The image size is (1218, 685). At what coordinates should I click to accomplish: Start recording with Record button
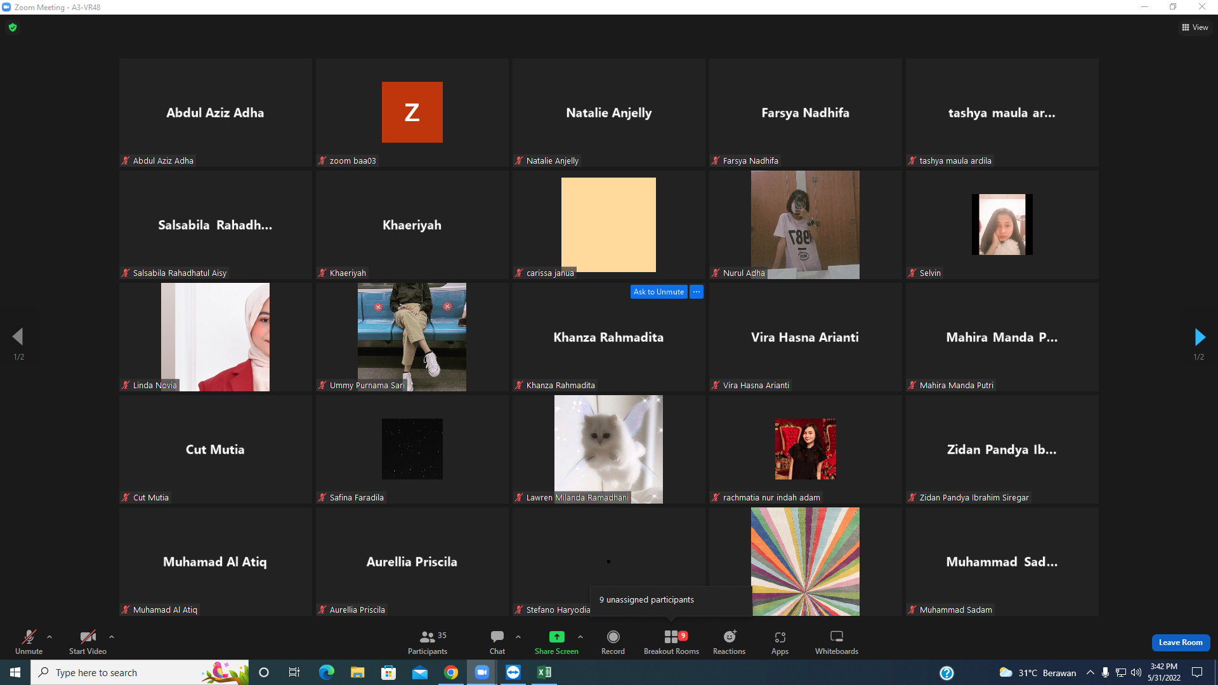[x=613, y=642]
